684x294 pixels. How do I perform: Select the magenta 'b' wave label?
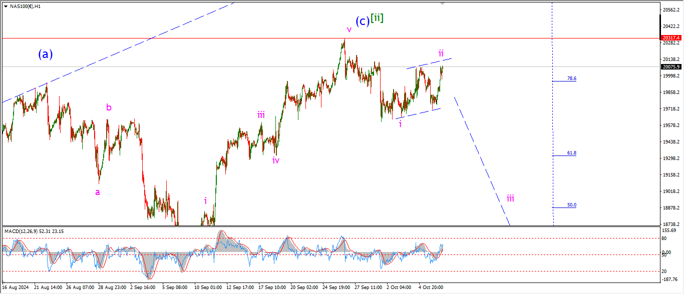coord(109,107)
